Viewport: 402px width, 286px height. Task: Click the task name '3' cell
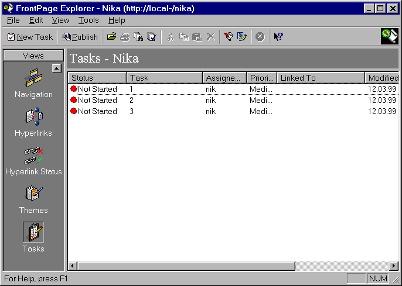tap(131, 111)
